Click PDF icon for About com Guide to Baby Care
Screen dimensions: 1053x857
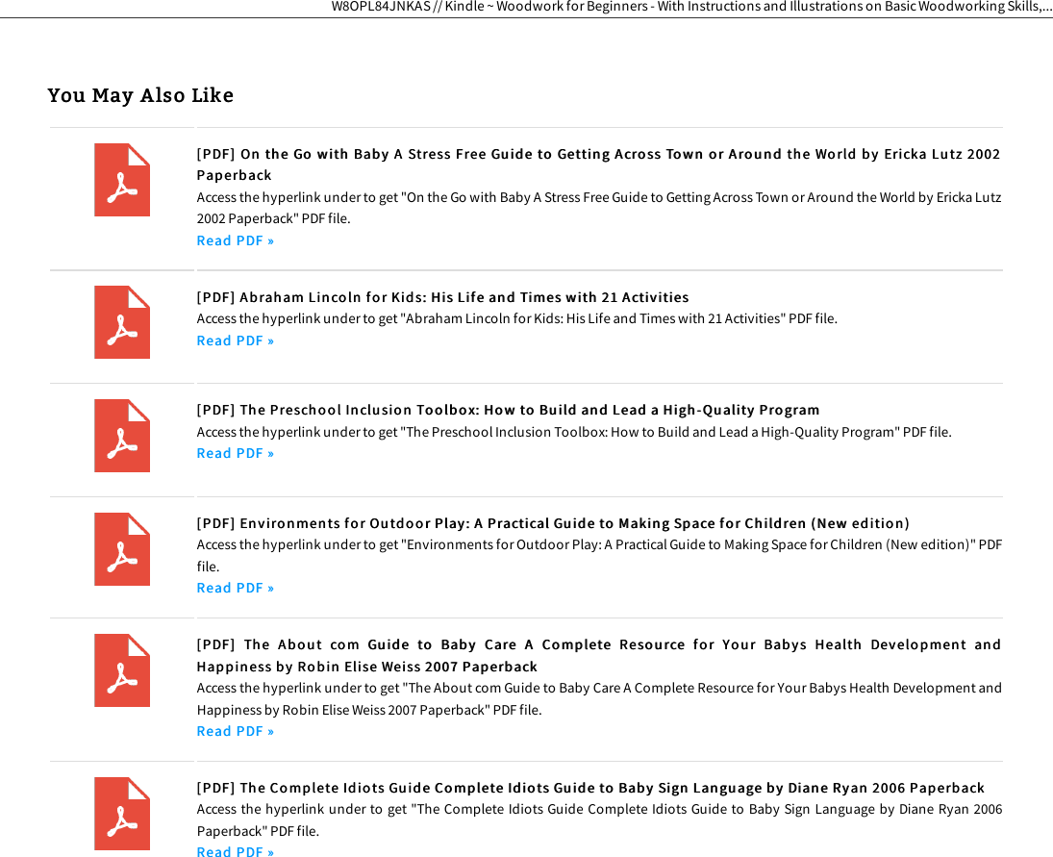[122, 670]
